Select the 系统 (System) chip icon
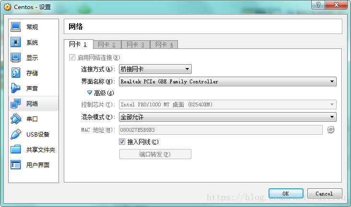This screenshot has height=207, width=351. click(15, 42)
